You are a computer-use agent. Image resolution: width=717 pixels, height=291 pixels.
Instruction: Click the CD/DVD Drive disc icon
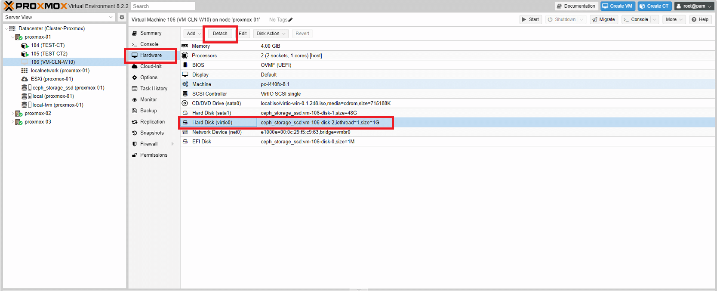(185, 103)
